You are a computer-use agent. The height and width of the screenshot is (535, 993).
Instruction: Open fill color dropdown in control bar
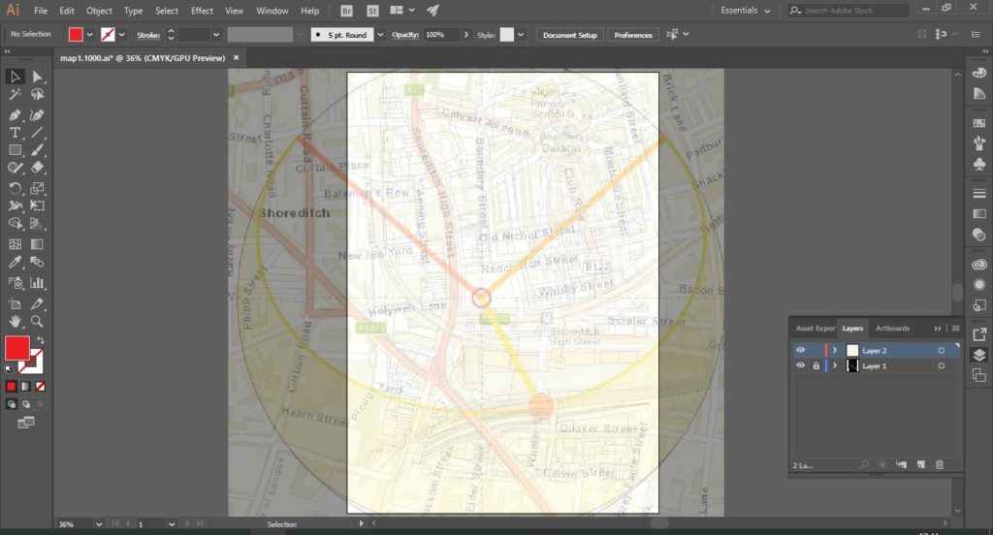pyautogui.click(x=89, y=35)
